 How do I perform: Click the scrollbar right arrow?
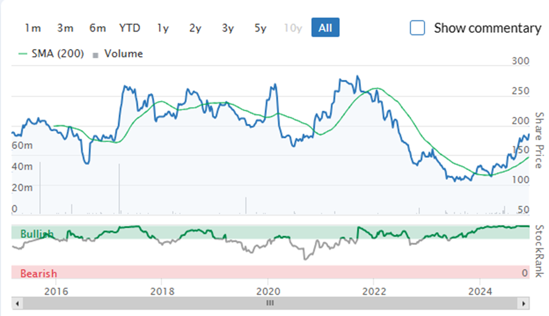coord(524,303)
